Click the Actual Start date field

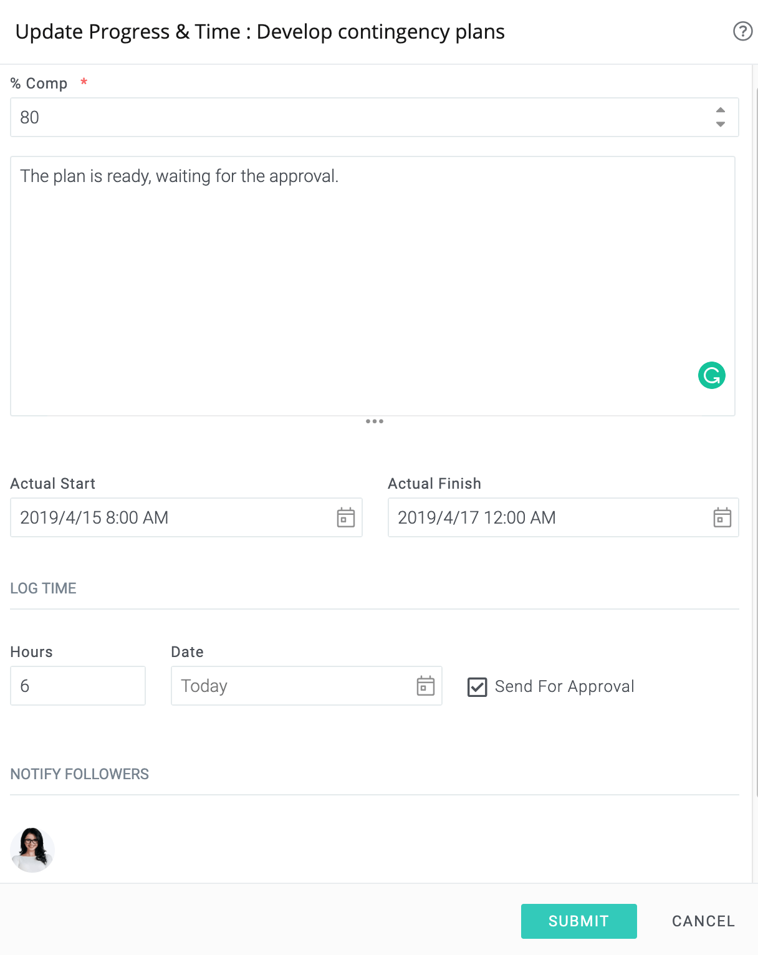tap(186, 517)
